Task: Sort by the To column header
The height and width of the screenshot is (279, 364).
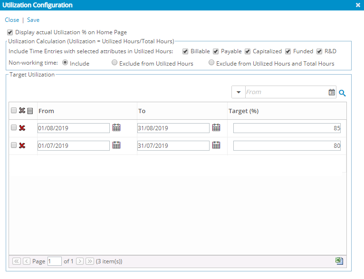Action: coord(142,111)
